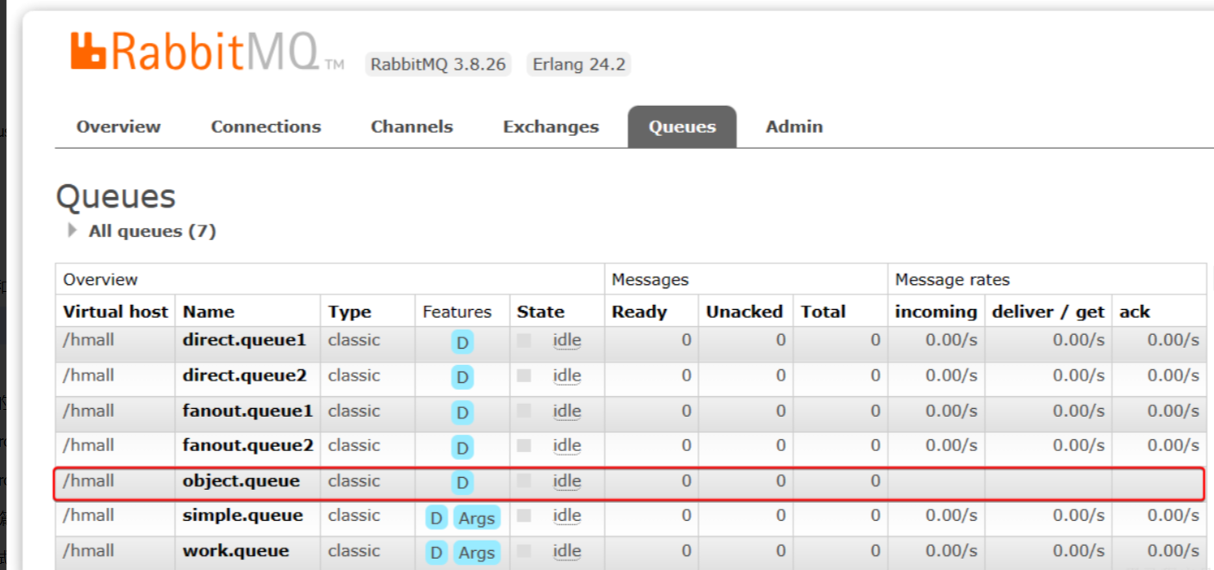
Task: Sort queues by Name column header
Action: pos(209,312)
